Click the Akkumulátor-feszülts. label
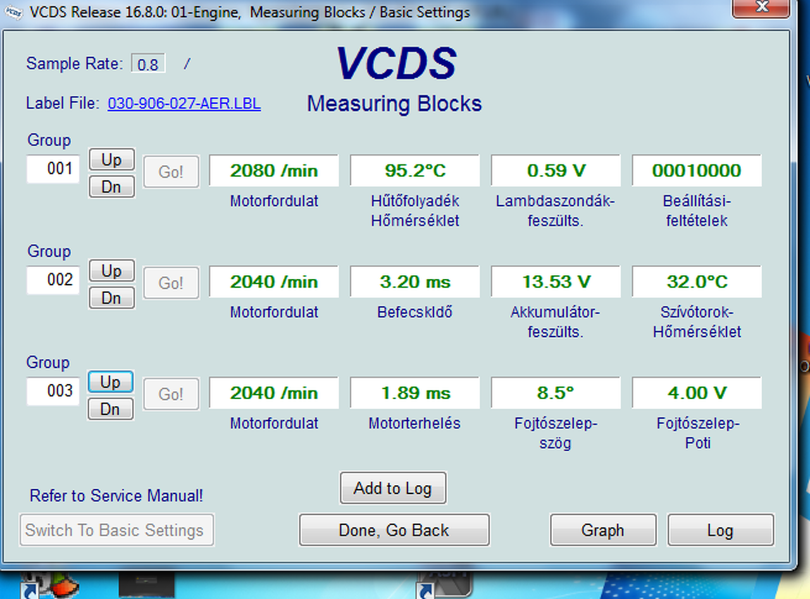This screenshot has width=810, height=599. tap(556, 322)
